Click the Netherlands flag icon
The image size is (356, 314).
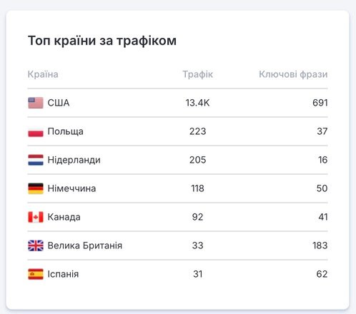click(36, 160)
